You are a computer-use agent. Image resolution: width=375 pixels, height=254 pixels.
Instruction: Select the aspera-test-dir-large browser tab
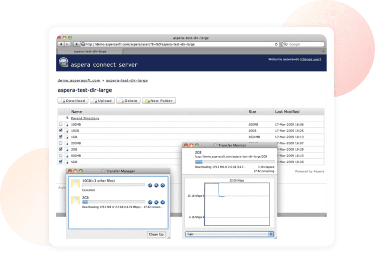[x=90, y=51]
